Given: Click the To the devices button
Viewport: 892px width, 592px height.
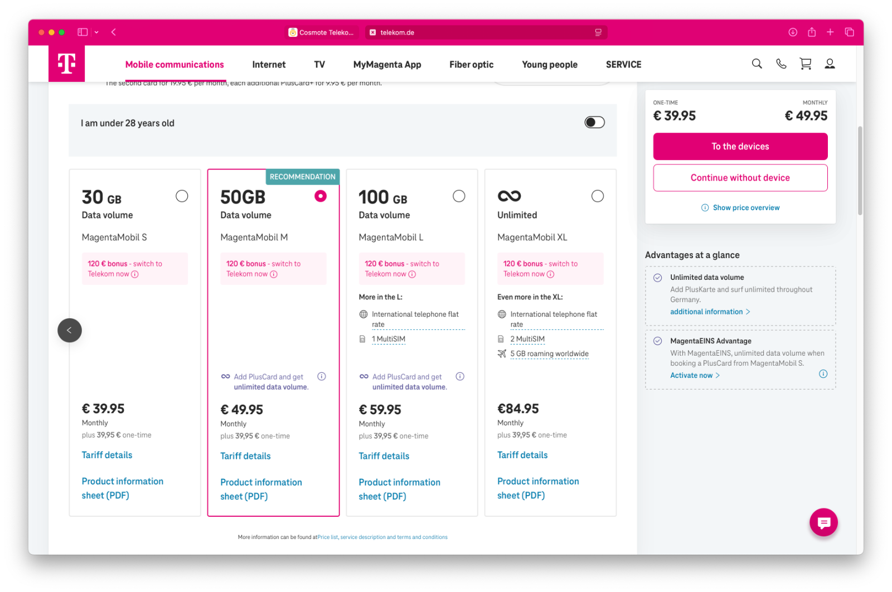Looking at the screenshot, I should click(740, 147).
